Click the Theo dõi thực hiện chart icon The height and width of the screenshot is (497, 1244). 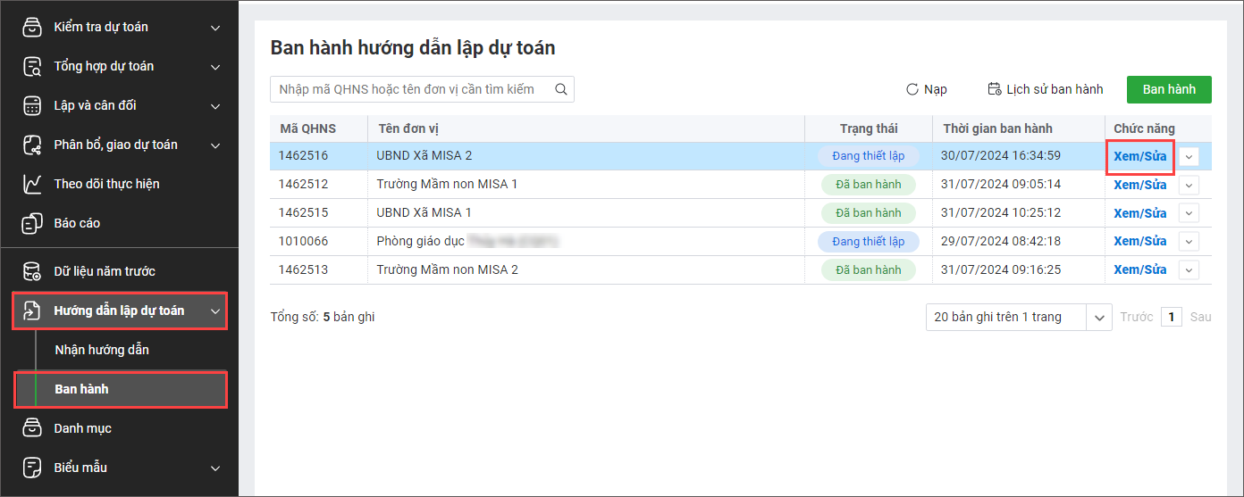coord(32,184)
